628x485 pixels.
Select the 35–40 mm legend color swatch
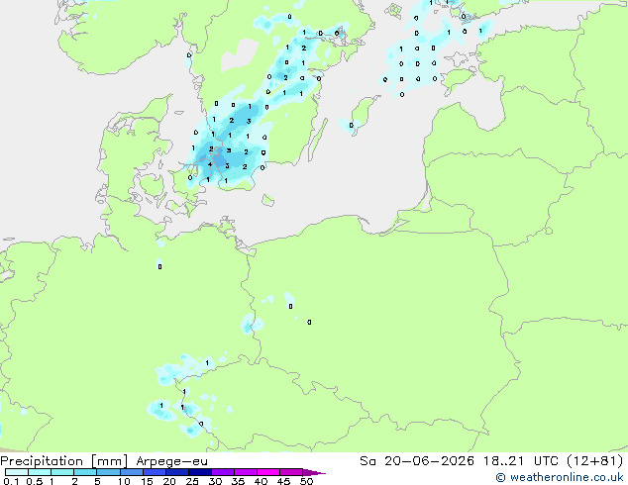246,472
